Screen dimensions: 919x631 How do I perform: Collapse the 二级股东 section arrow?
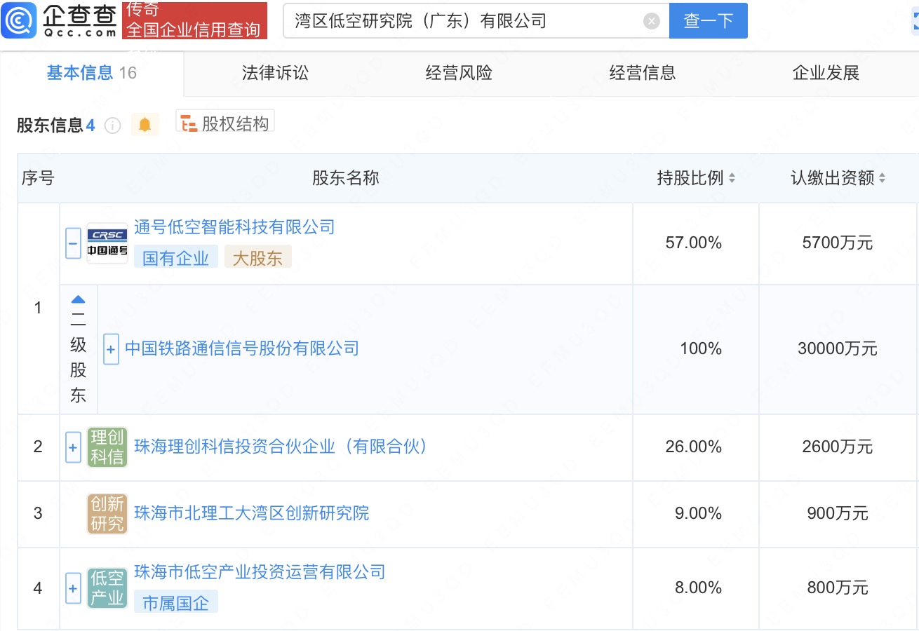pos(78,299)
